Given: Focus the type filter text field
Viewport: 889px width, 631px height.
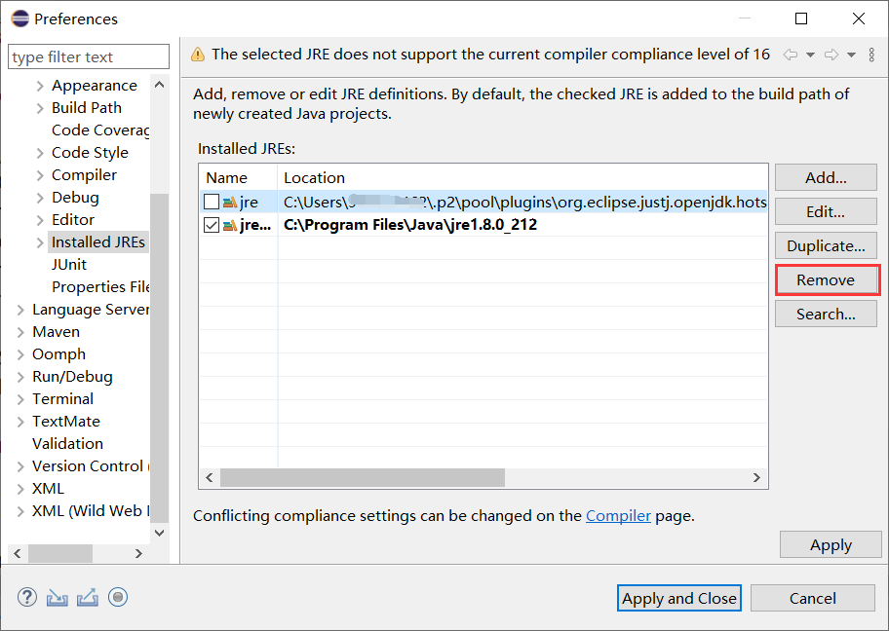Looking at the screenshot, I should pyautogui.click(x=89, y=56).
